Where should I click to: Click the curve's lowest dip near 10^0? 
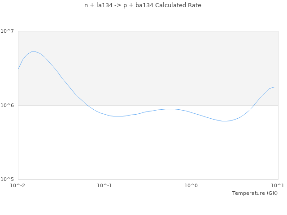(x=225, y=121)
